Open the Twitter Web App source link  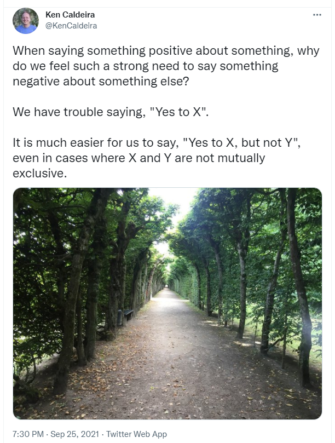click(x=136, y=434)
